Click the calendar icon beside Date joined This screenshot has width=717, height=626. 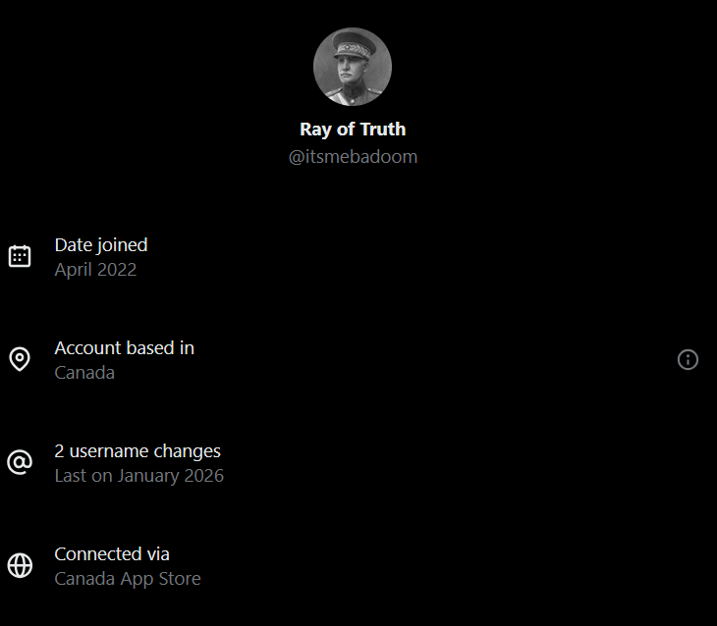(x=20, y=256)
